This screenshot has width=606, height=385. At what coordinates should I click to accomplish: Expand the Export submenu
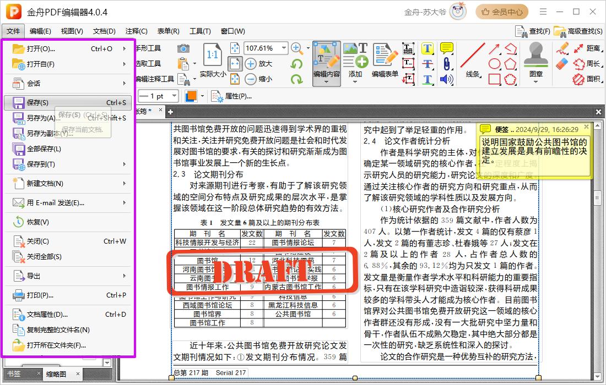69,276
